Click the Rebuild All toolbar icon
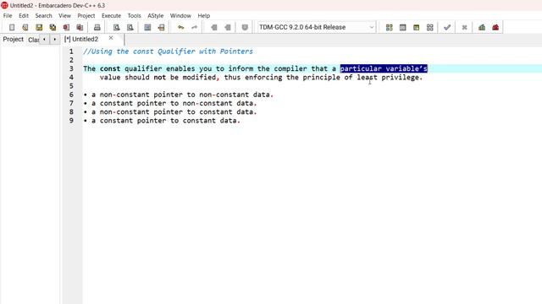Viewport: 542px width, 304px height. pos(429,27)
